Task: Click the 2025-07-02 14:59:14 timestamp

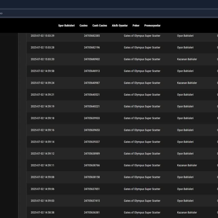Action: tap(43, 142)
